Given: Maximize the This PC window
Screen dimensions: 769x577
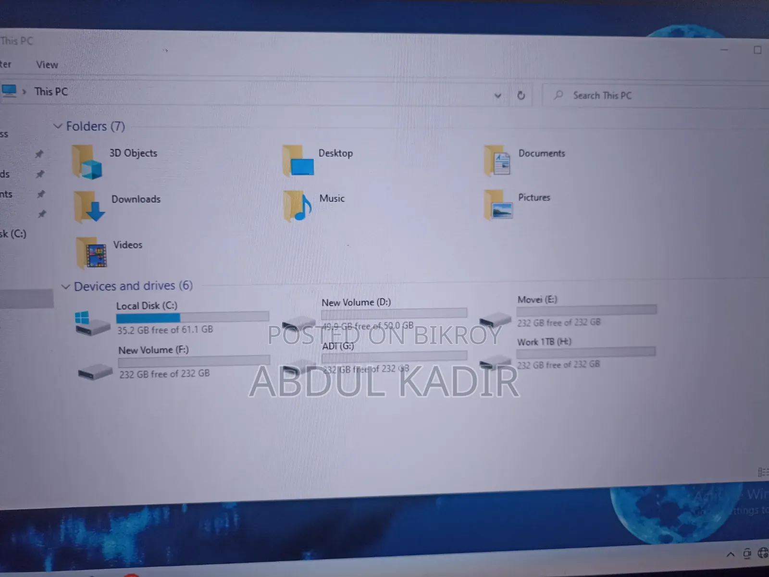Looking at the screenshot, I should point(757,50).
